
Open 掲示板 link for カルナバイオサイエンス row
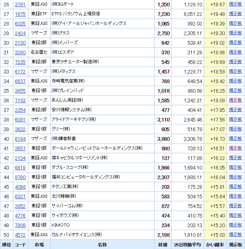point(235,235)
